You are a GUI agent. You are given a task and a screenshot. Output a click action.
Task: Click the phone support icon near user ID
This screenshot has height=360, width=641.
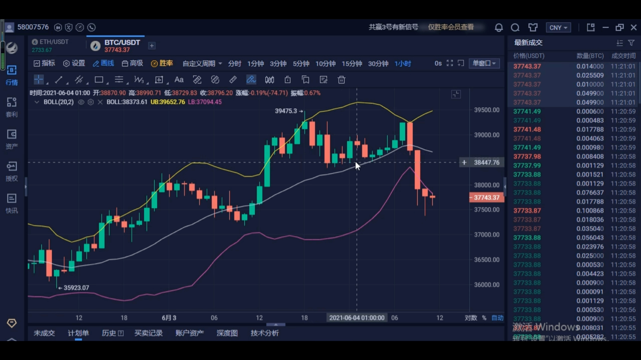pos(91,27)
